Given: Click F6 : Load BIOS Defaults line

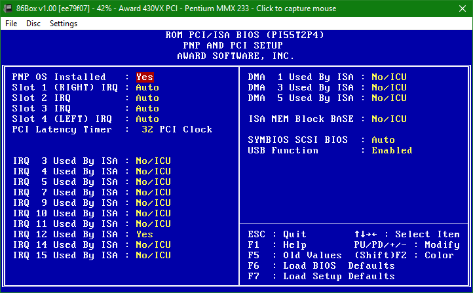Looking at the screenshot, I should [321, 266].
